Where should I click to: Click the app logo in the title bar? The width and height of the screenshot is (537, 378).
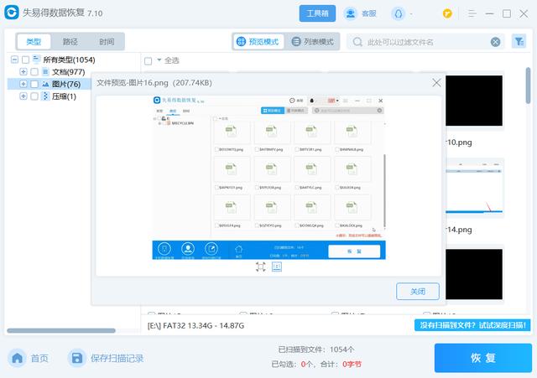pyautogui.click(x=12, y=13)
